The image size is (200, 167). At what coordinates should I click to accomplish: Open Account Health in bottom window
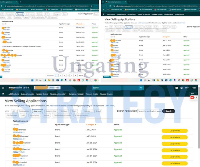[x=92, y=94]
